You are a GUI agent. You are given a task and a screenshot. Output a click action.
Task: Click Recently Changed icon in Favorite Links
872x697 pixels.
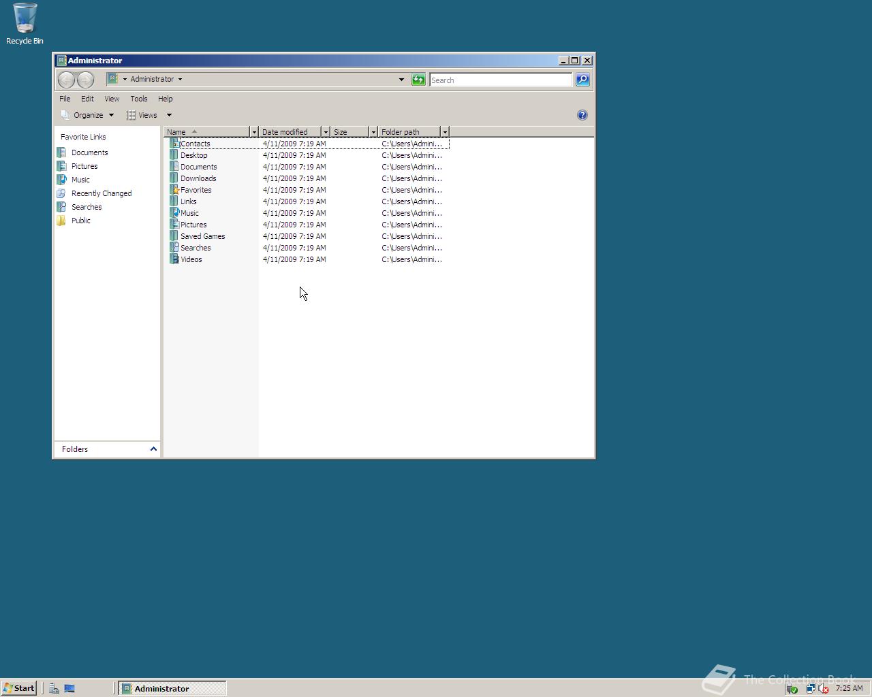tap(61, 193)
